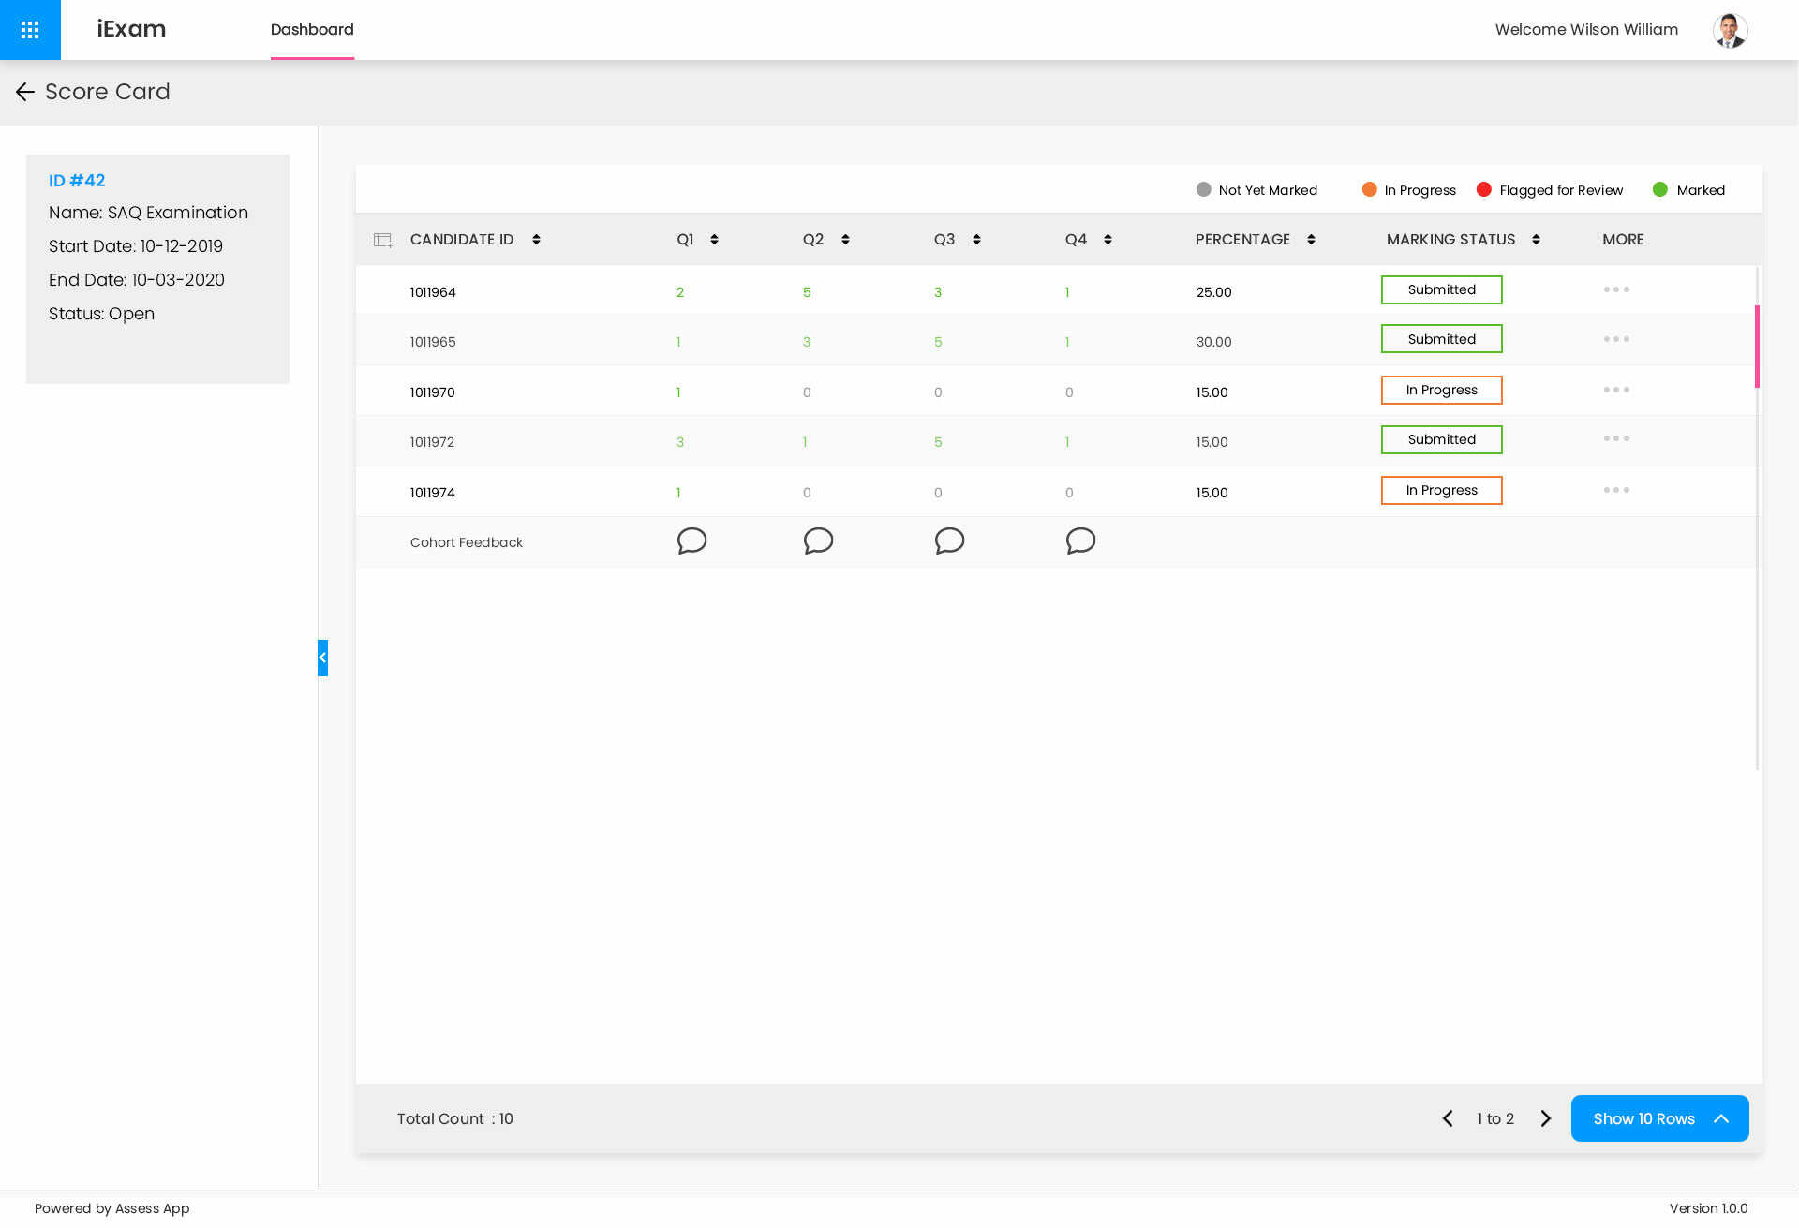This screenshot has height=1228, width=1799.
Task: Click the back arrow beside Score Card
Action: click(x=25, y=92)
